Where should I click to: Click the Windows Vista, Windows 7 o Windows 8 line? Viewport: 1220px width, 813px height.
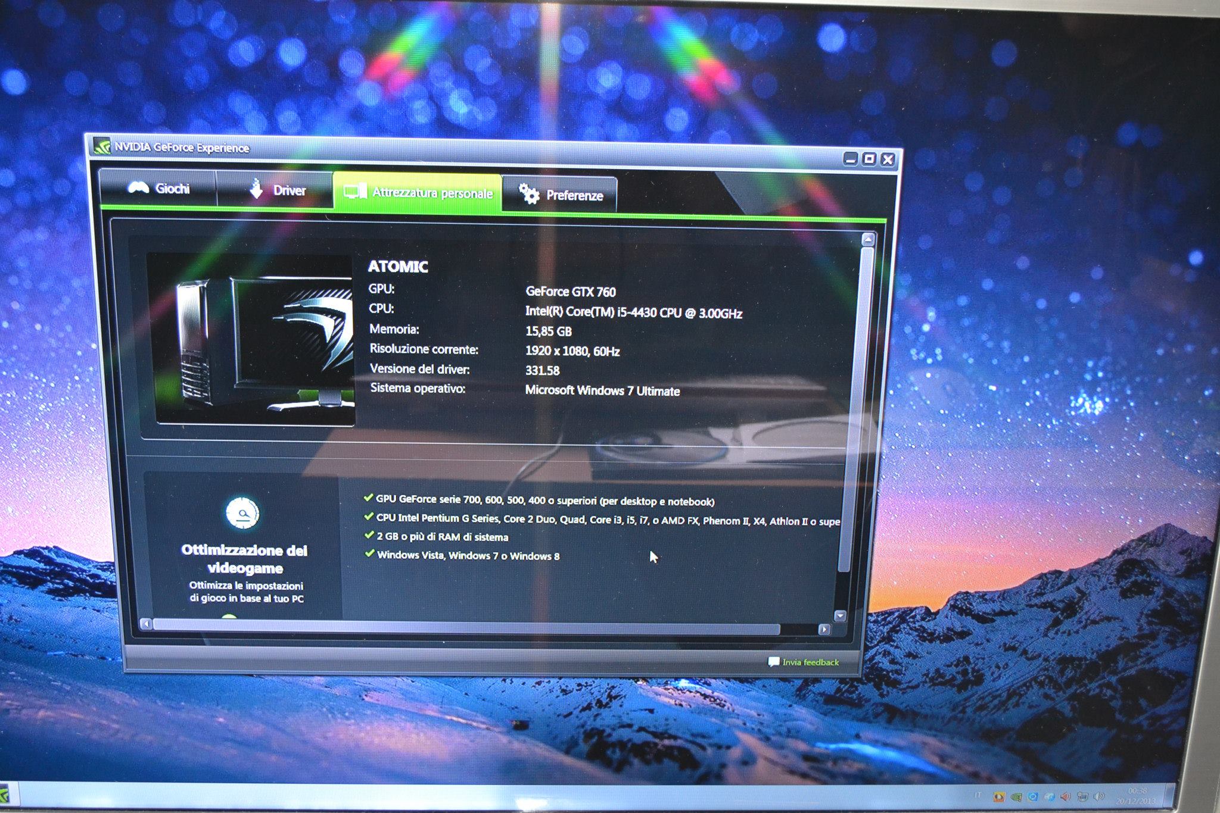tap(462, 555)
